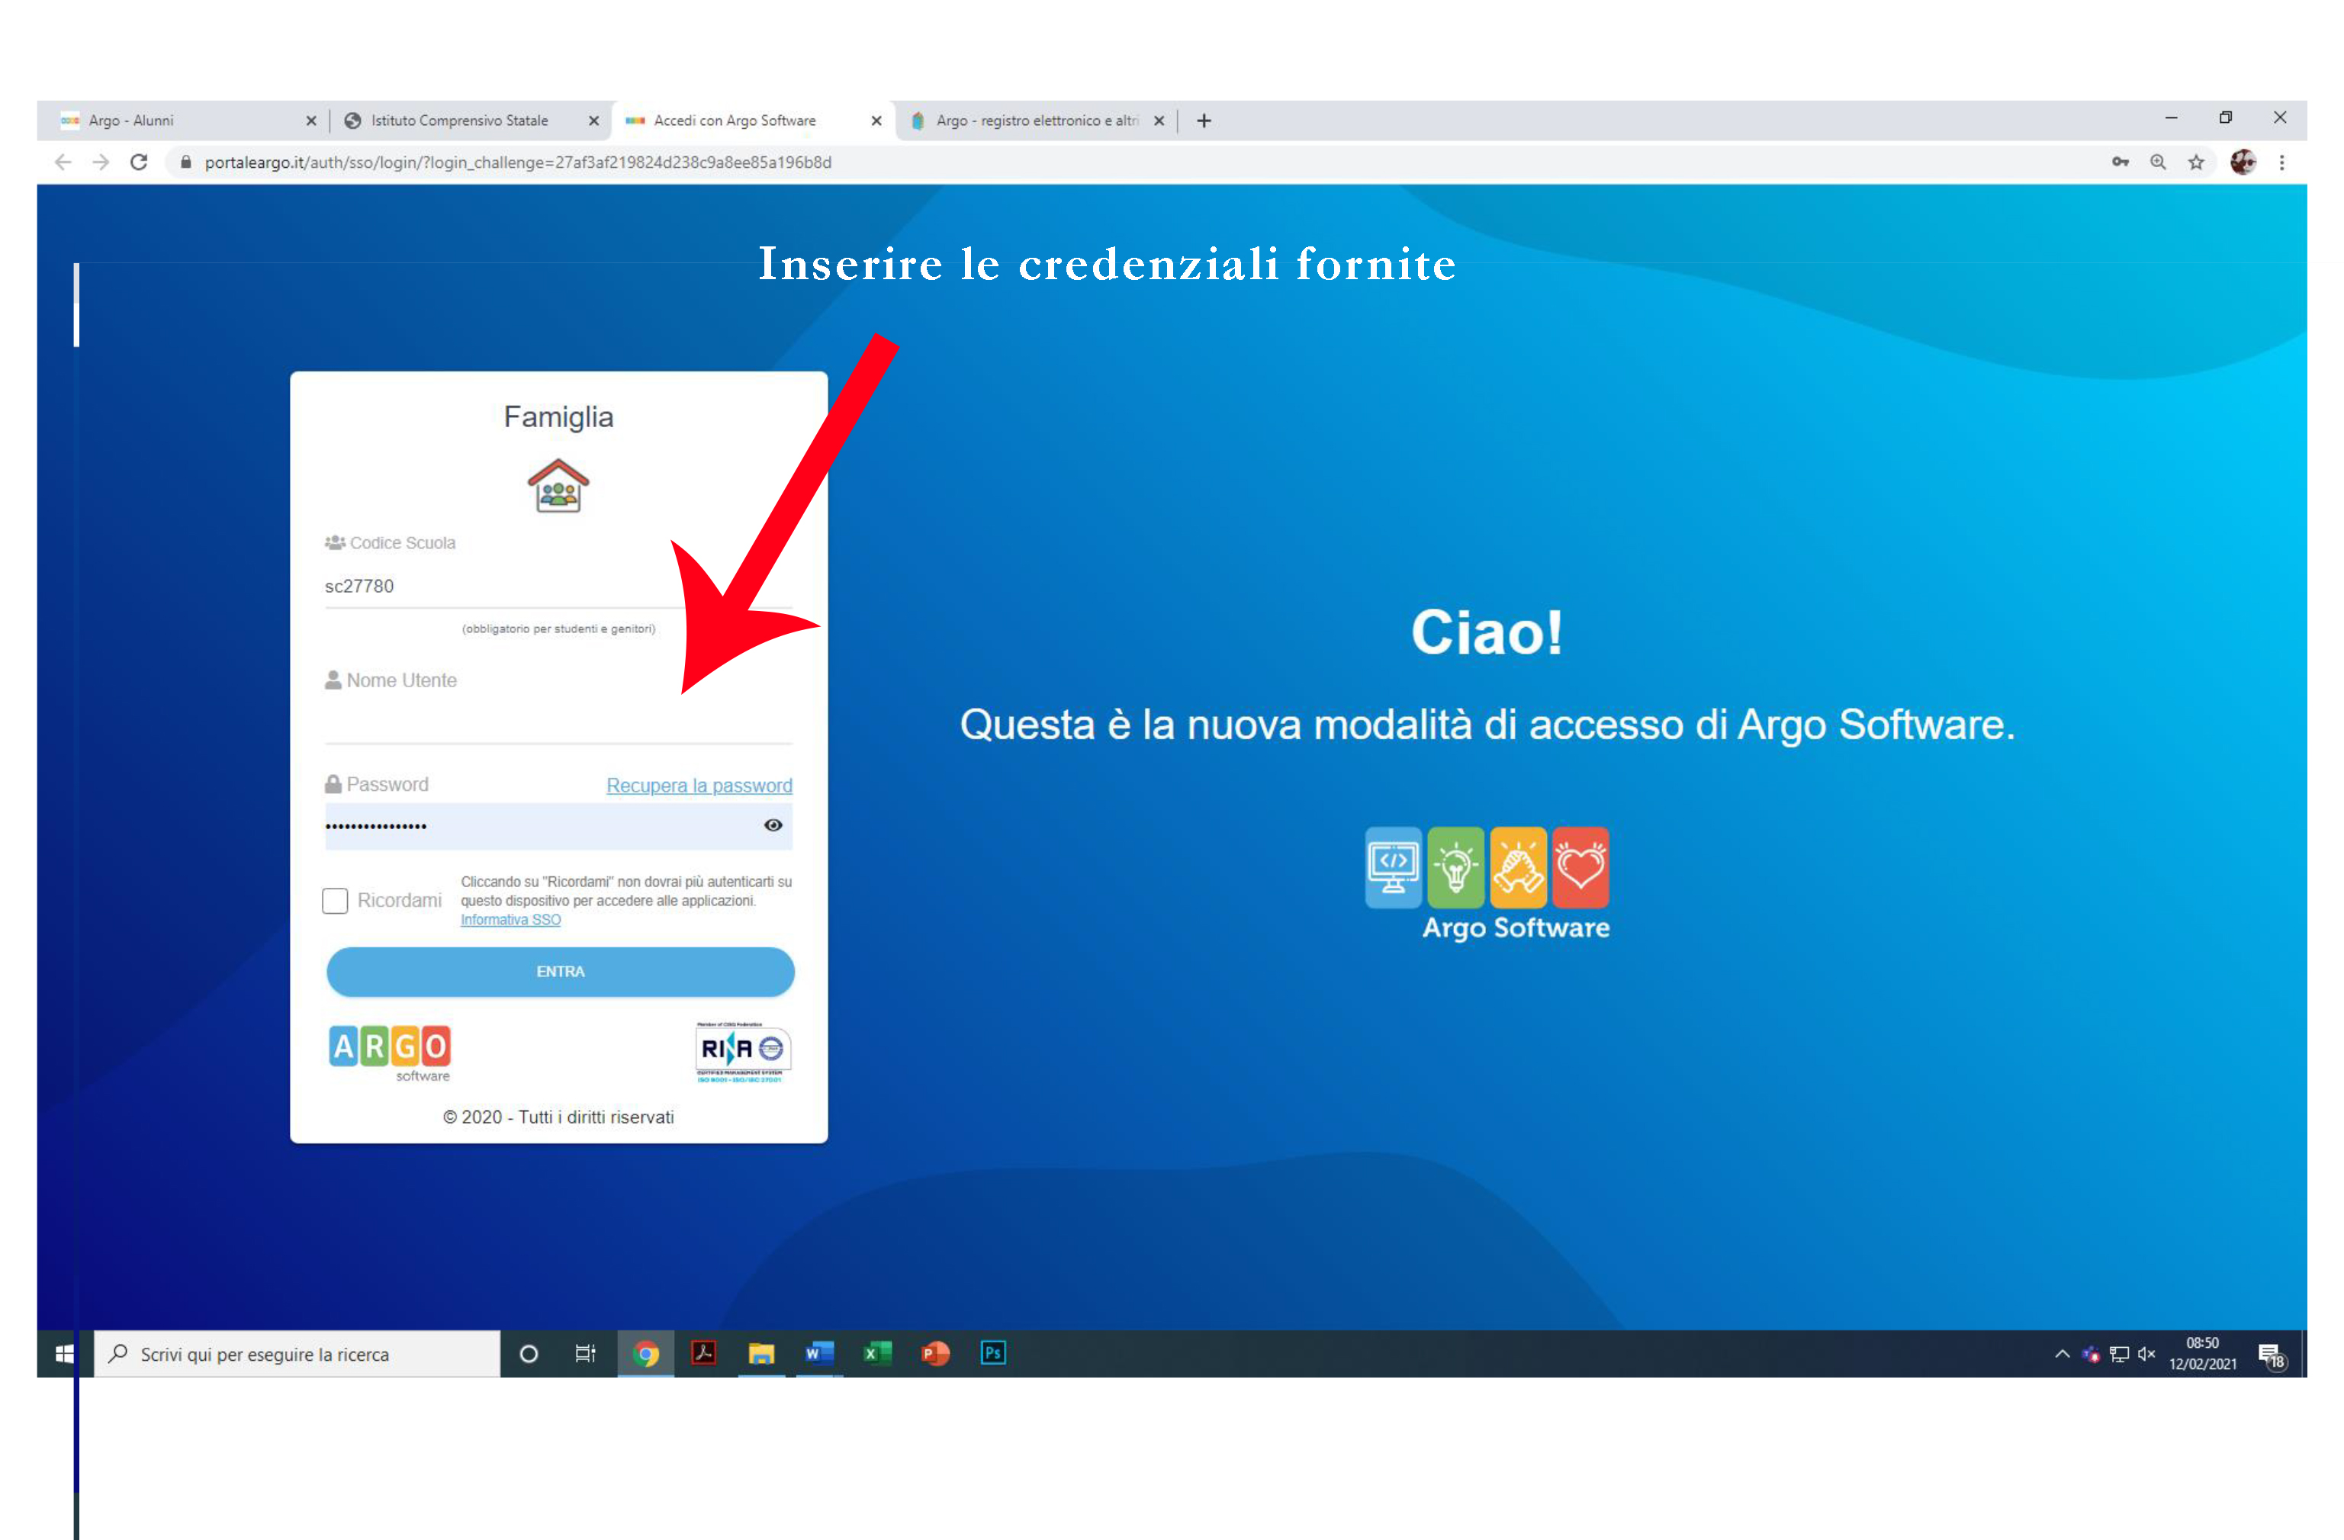Click the zoom magnifier icon in address bar

[x=2158, y=162]
